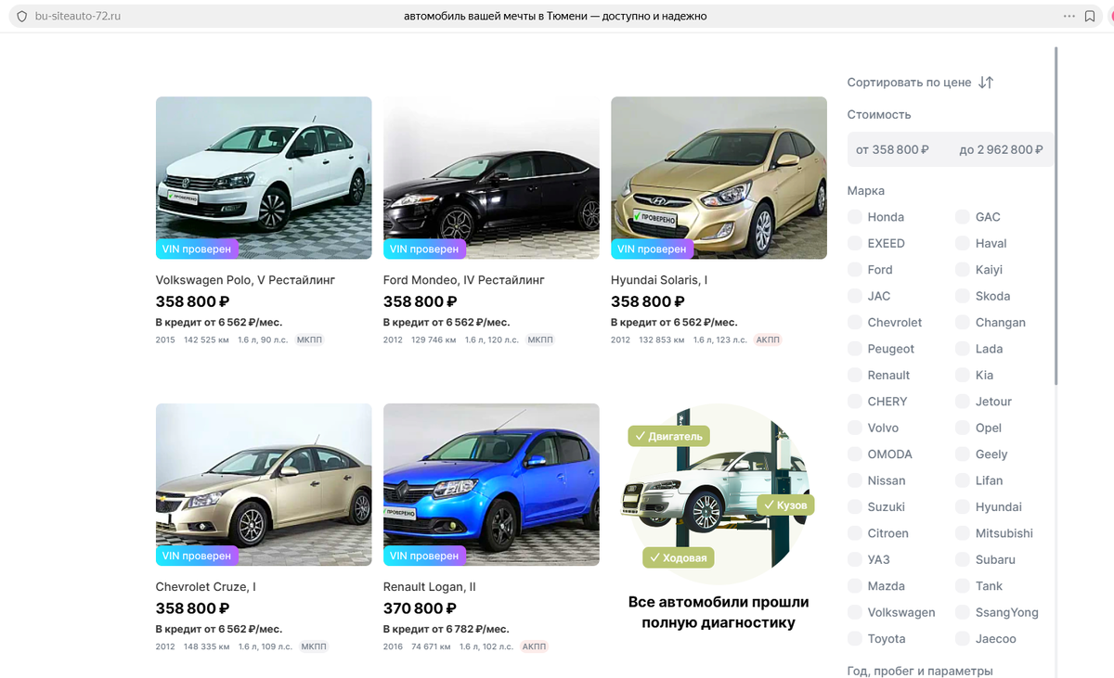Check the Subaru brand filter
The width and height of the screenshot is (1114, 678).
pyautogui.click(x=962, y=560)
